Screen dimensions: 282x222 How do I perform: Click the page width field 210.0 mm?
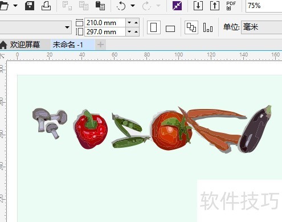[105, 23]
